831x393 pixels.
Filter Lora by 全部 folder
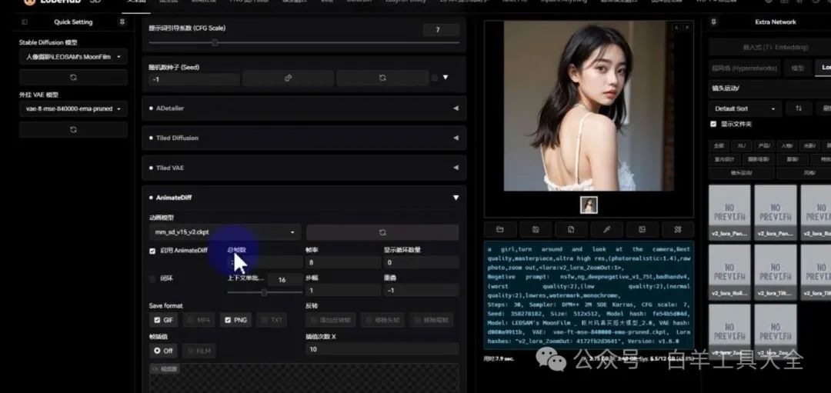click(x=719, y=145)
